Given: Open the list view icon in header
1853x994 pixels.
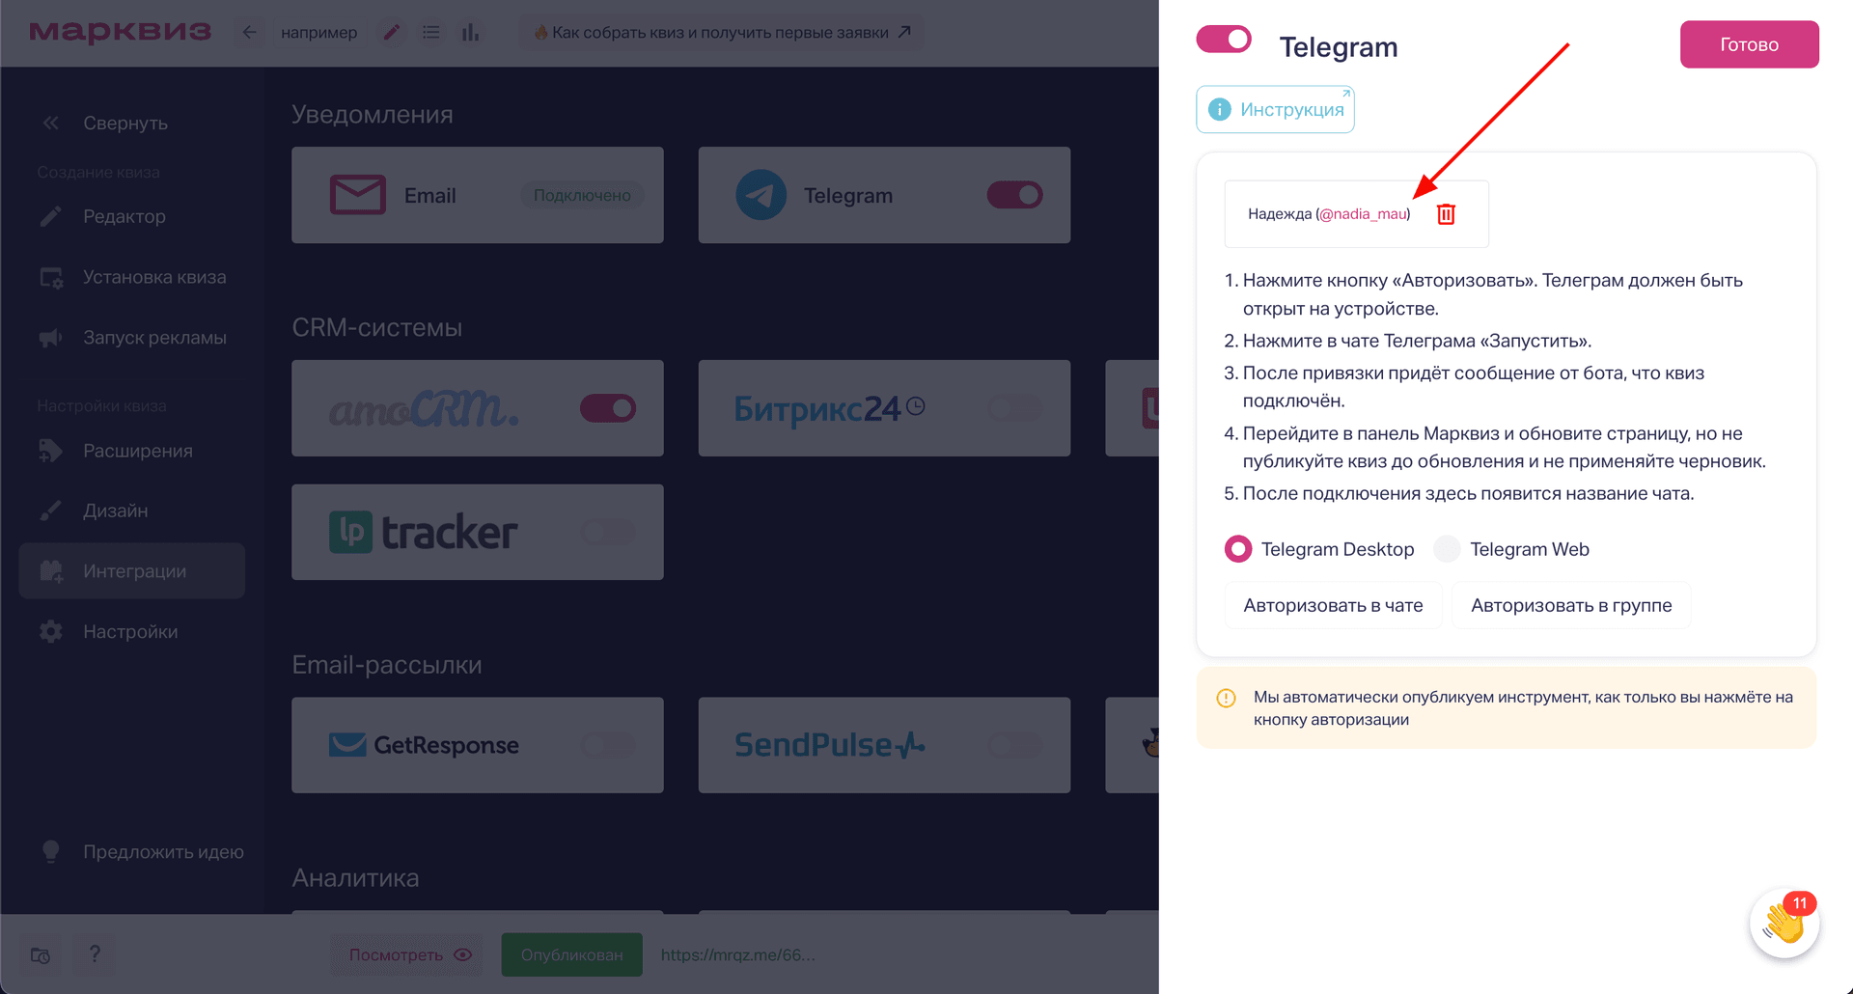Looking at the screenshot, I should (x=431, y=33).
